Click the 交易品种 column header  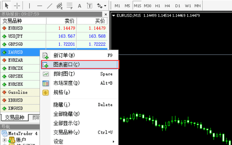click(x=23, y=21)
